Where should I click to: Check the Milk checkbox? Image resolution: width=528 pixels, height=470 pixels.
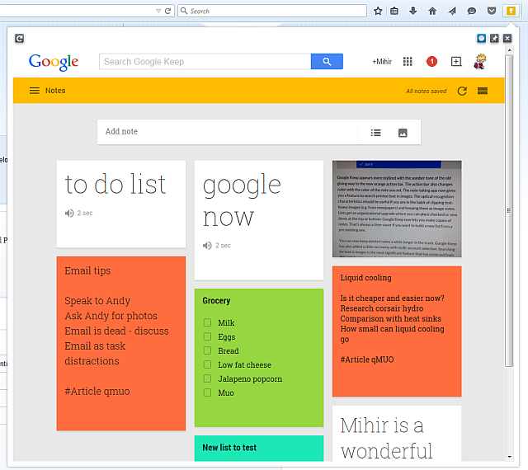click(207, 322)
